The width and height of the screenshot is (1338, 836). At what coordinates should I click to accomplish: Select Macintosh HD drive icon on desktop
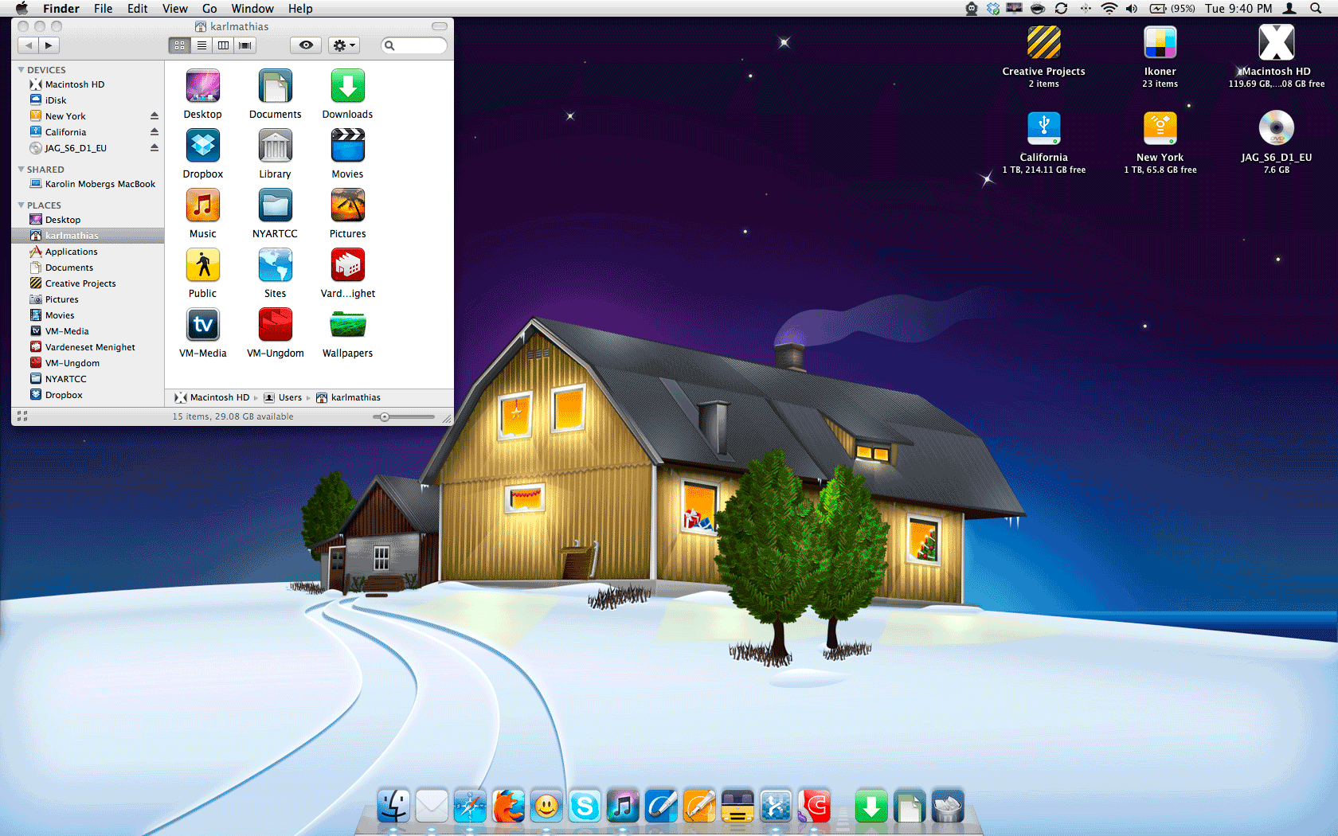coord(1276,43)
